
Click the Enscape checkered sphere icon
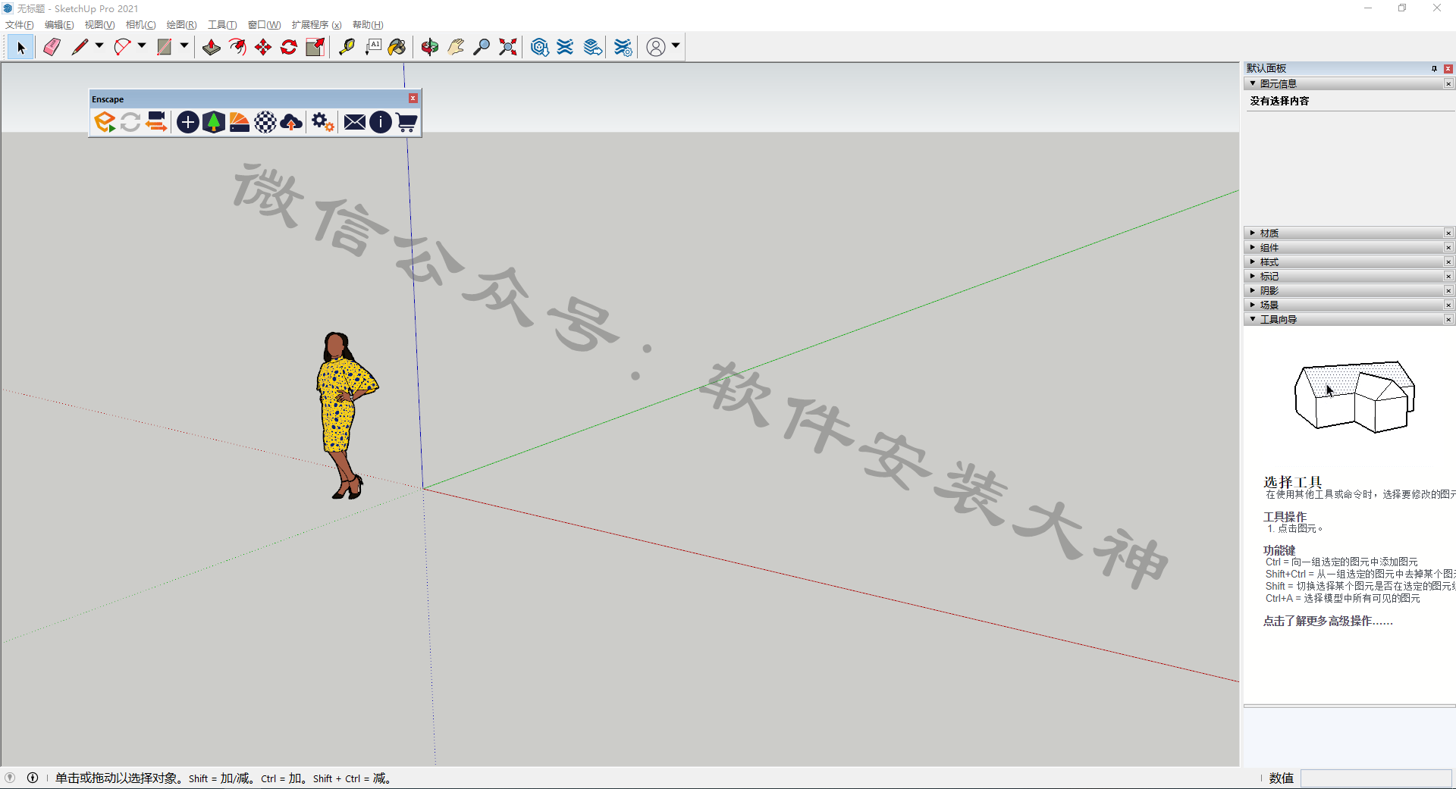click(265, 122)
